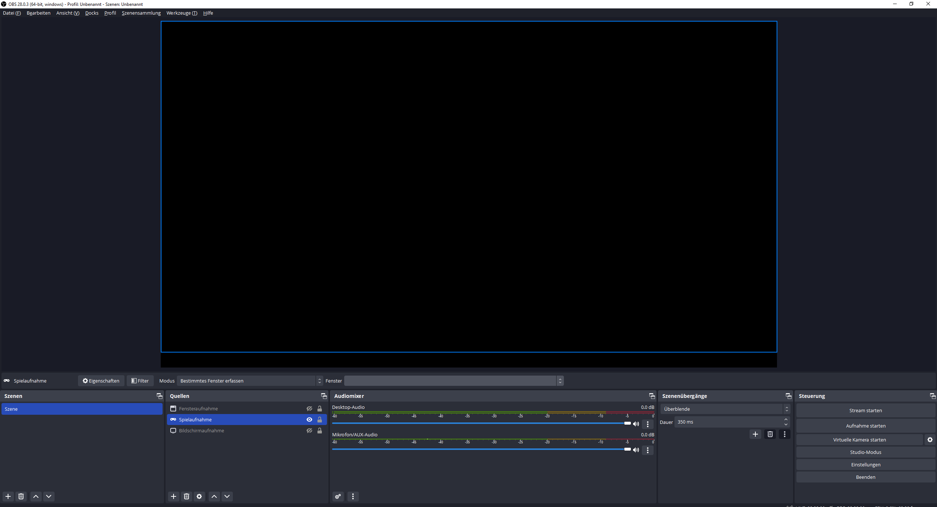Open advanced audio properties gears icon
Image resolution: width=937 pixels, height=507 pixels.
(x=338, y=496)
